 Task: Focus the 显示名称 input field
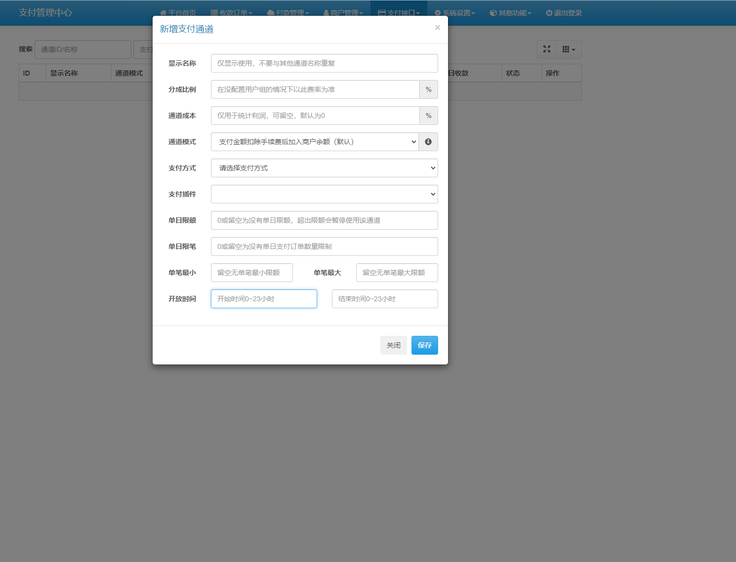pos(324,63)
